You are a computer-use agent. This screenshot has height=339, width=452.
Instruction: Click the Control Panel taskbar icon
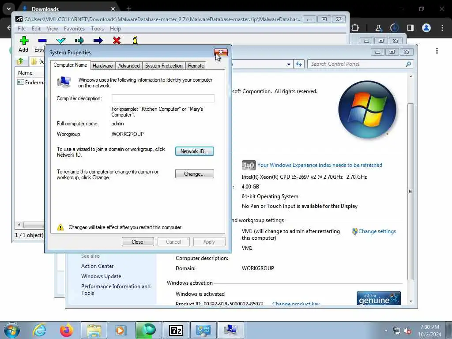203,330
